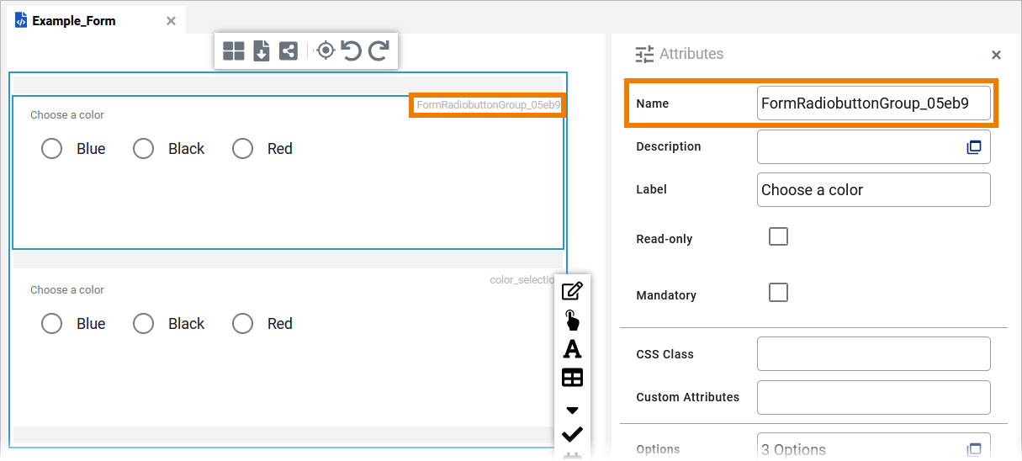Select the Blue radio button in first group
The height and width of the screenshot is (461, 1022).
tap(52, 149)
